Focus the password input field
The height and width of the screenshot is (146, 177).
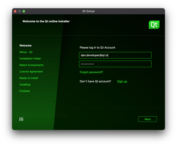coord(115,64)
